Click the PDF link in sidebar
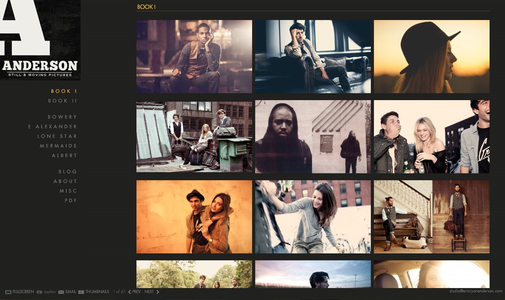The width and height of the screenshot is (505, 300). (x=71, y=201)
